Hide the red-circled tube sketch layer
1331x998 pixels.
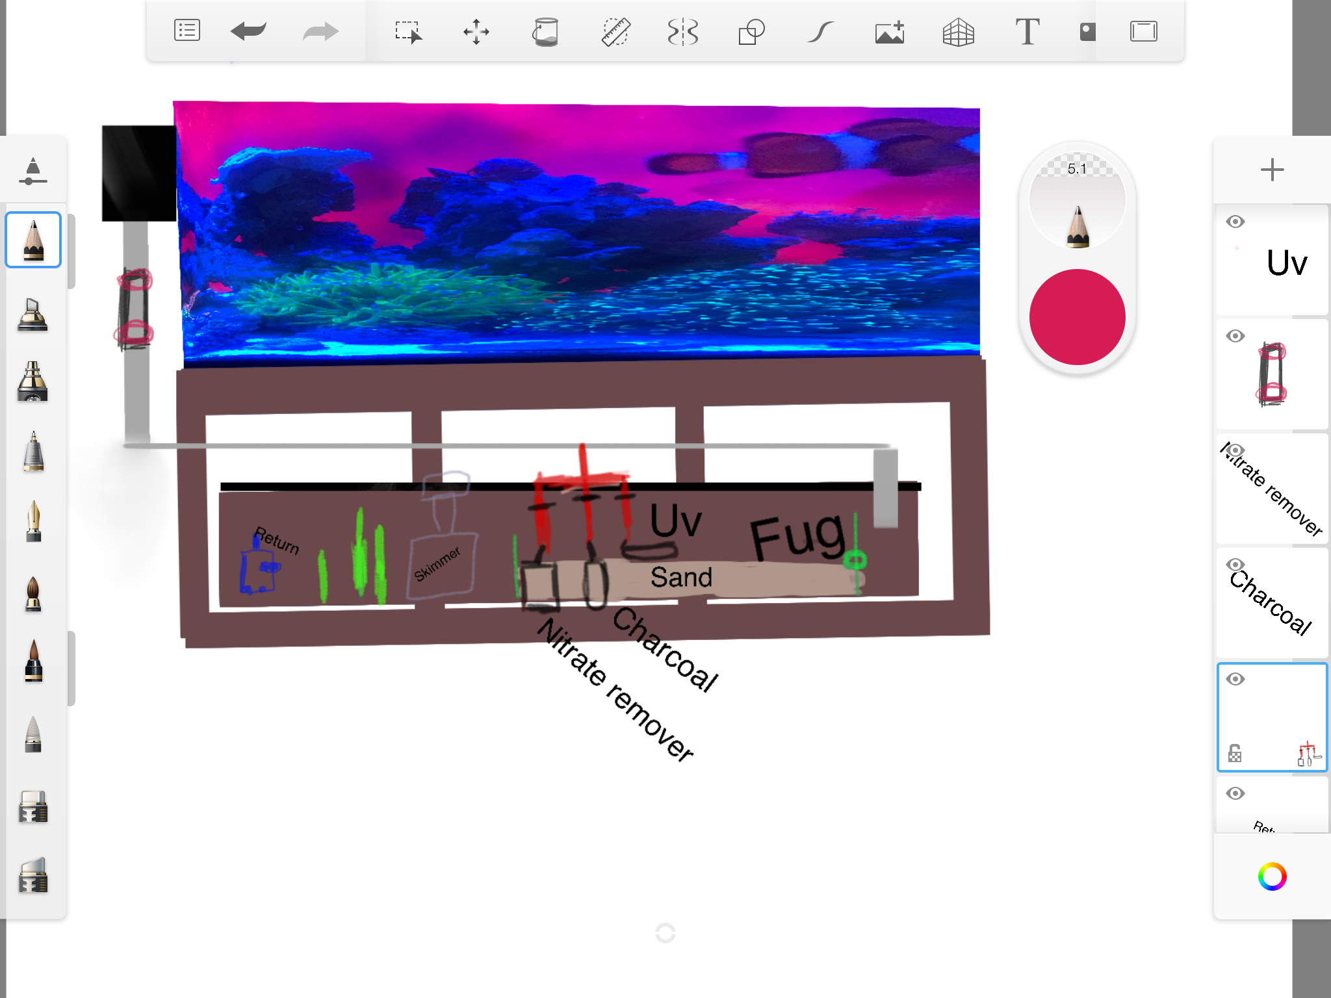click(1235, 336)
